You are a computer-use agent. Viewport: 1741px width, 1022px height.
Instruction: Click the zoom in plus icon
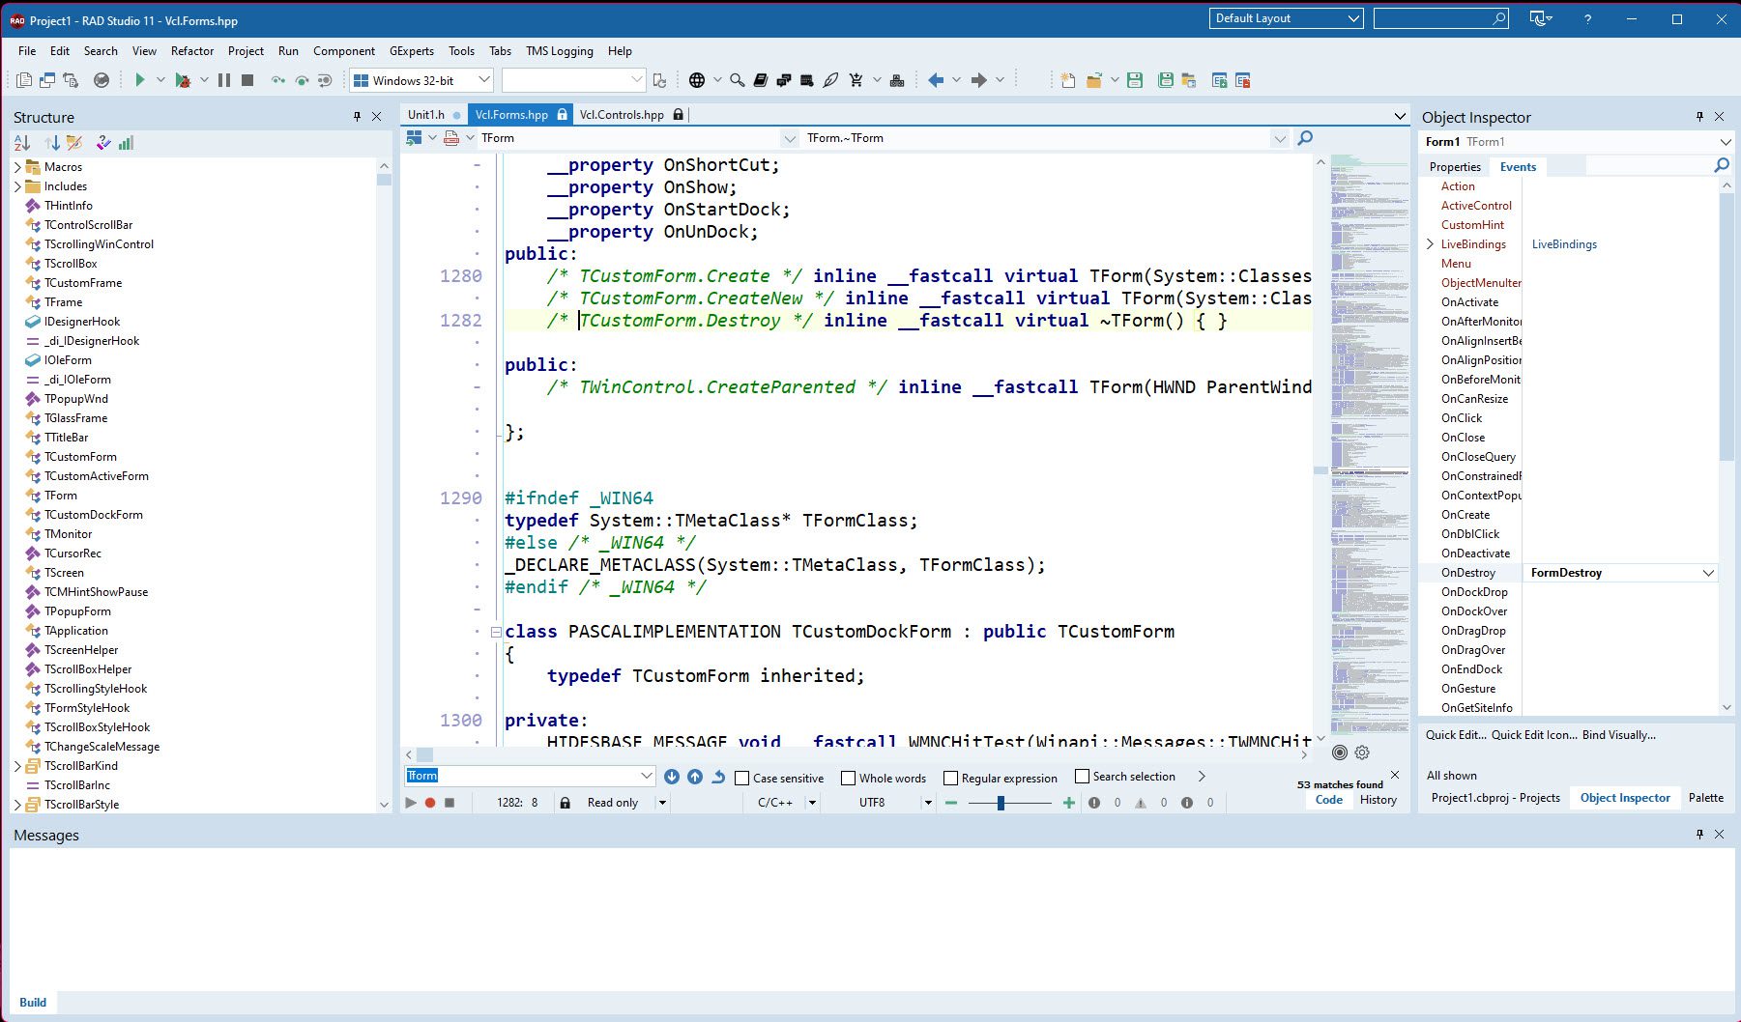(1068, 803)
